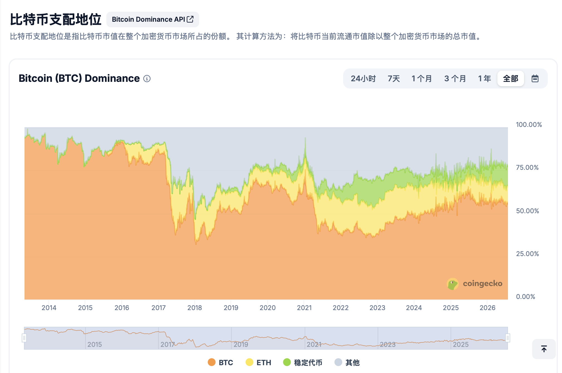Click the navigator mini chart at 2023
The width and height of the screenshot is (562, 373).
coord(388,344)
